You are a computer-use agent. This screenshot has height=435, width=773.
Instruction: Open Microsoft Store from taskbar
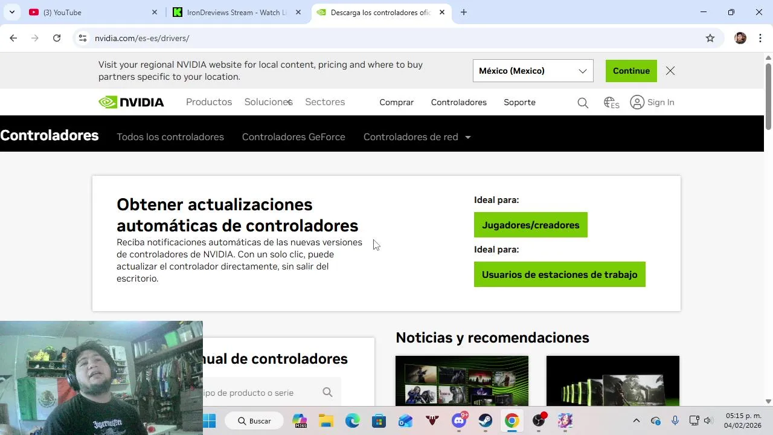click(379, 420)
